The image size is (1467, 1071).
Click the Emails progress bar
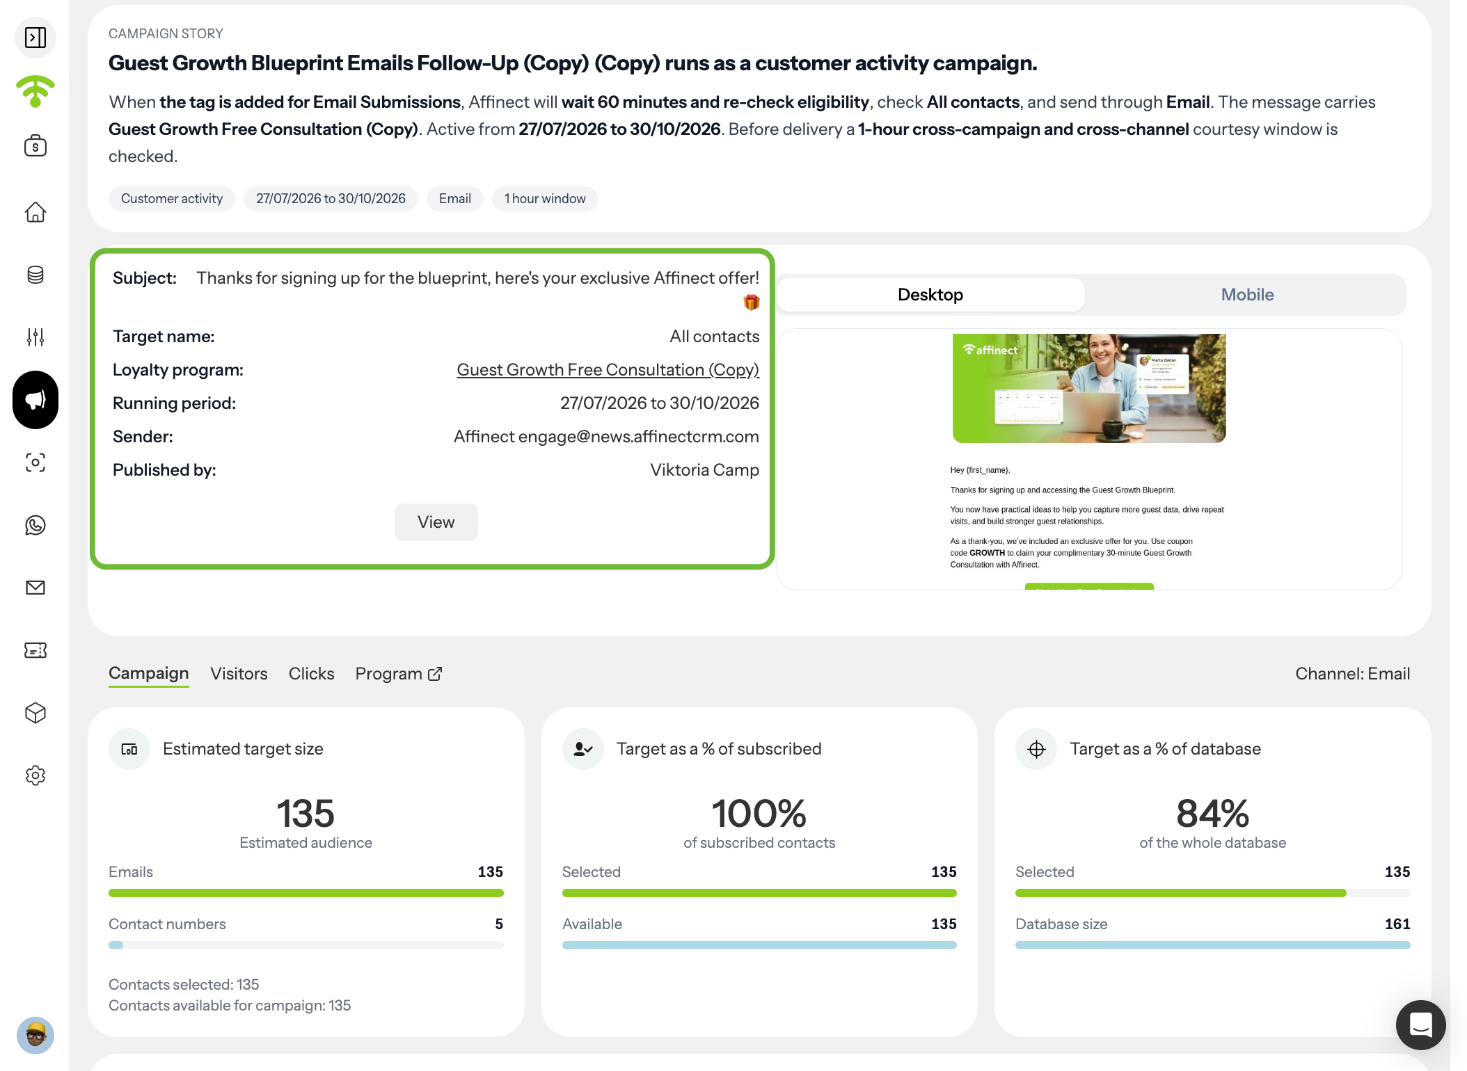coord(306,893)
